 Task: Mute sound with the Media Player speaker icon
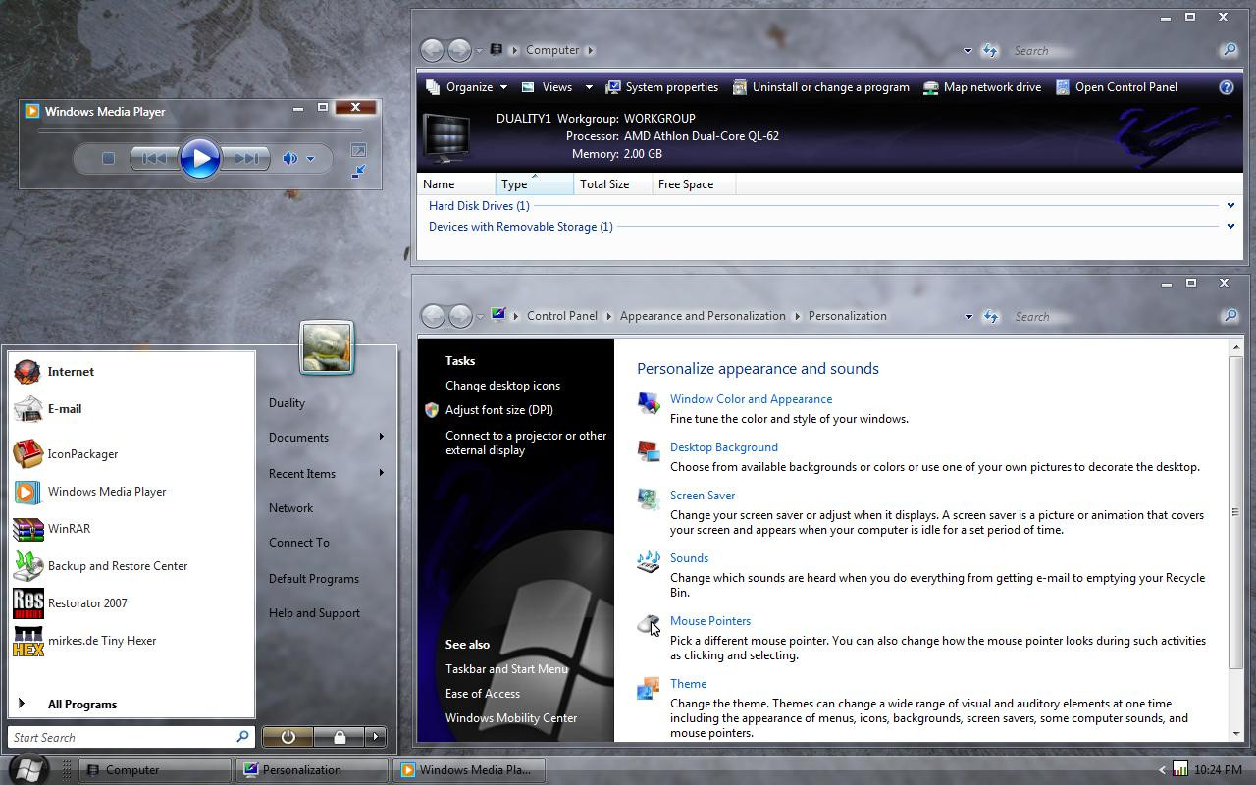click(x=290, y=158)
